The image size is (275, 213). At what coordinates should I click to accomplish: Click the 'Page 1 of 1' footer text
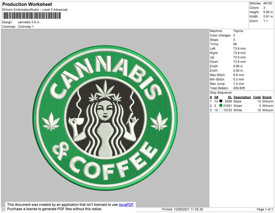[x=265, y=209]
